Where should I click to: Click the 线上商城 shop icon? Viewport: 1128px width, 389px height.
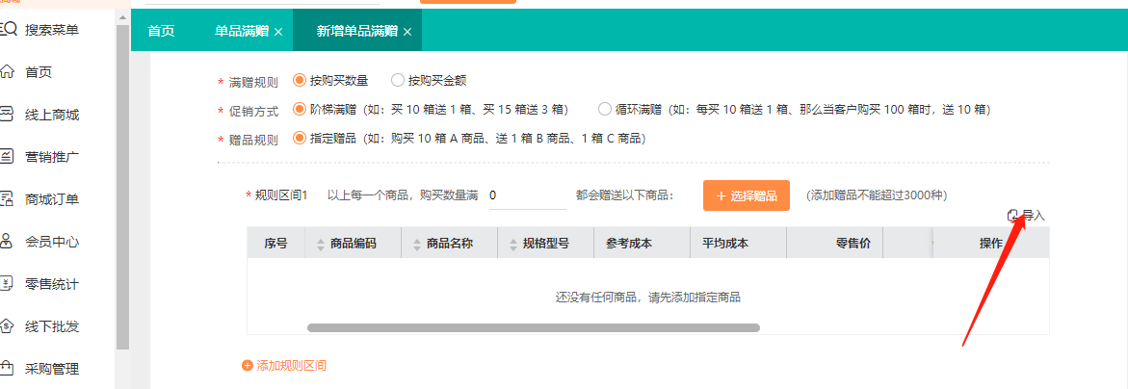pos(7,115)
